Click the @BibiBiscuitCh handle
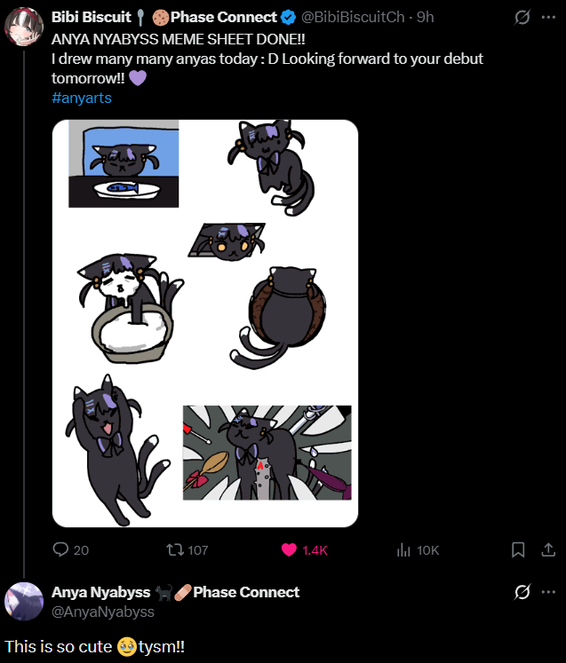566x663 pixels. click(353, 17)
